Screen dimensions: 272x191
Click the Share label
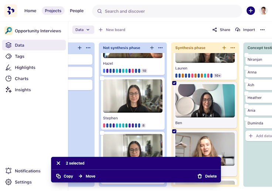[225, 30]
